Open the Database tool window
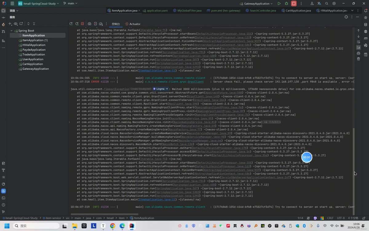This screenshot has height=231, width=369. tap(366, 24)
